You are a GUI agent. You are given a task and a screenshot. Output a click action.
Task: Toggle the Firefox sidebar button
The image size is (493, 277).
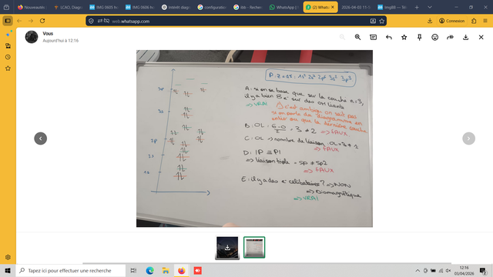(8, 21)
